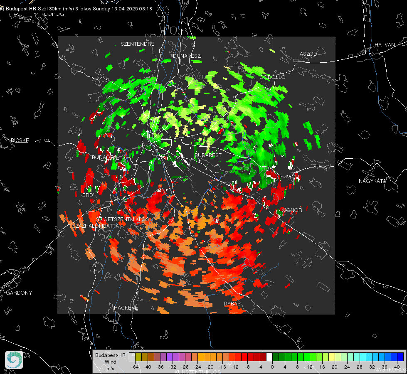Click the -4 value on the legend scale
407x374 pixels.
[260, 367]
